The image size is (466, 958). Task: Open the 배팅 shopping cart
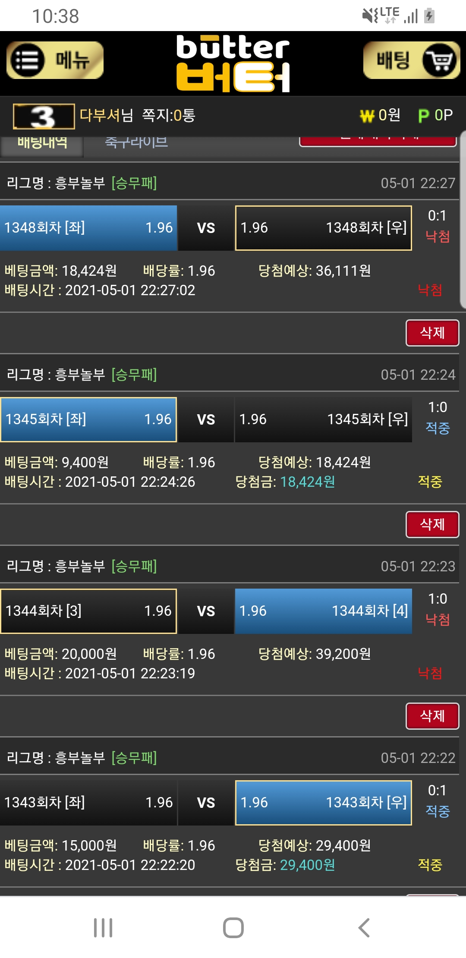(411, 60)
